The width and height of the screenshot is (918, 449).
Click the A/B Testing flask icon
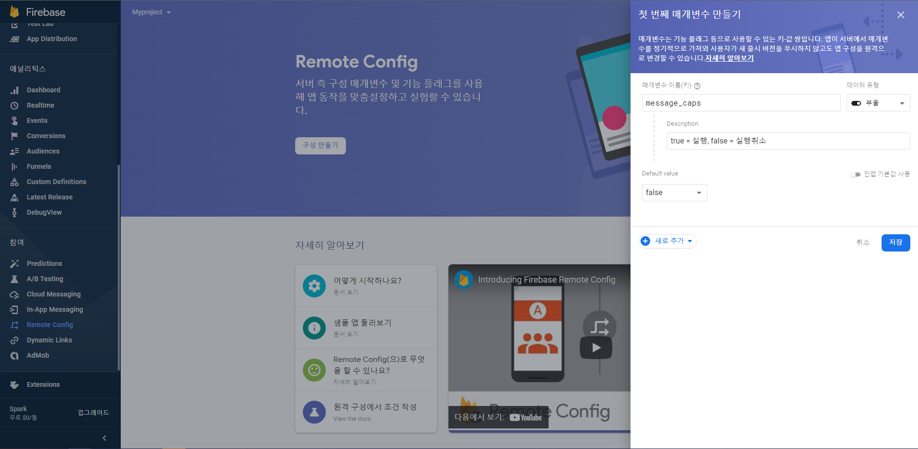coord(15,279)
